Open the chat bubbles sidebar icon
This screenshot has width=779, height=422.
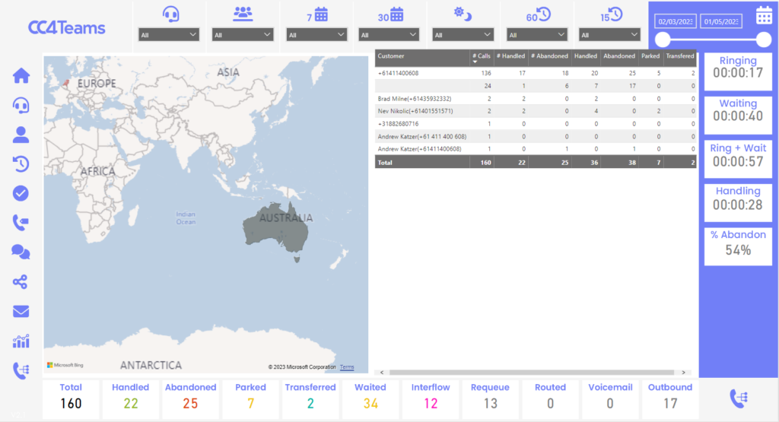pyautogui.click(x=21, y=252)
